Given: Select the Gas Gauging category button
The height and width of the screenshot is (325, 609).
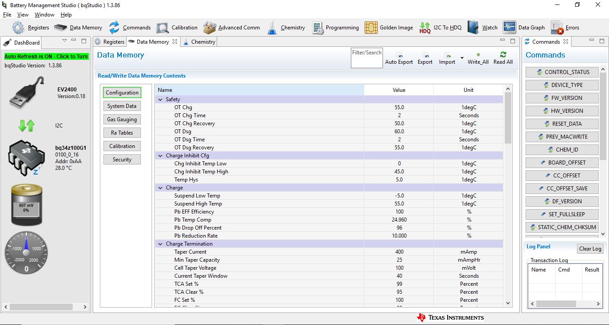Looking at the screenshot, I should tap(122, 119).
